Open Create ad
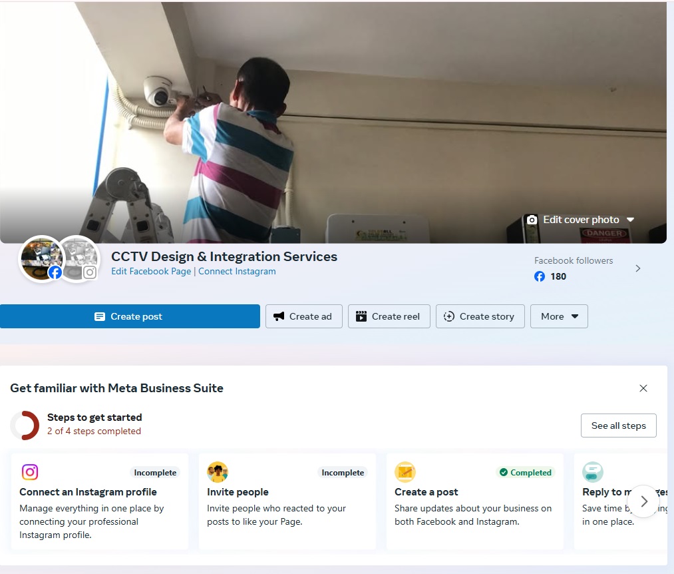This screenshot has width=674, height=574. pyautogui.click(x=304, y=316)
